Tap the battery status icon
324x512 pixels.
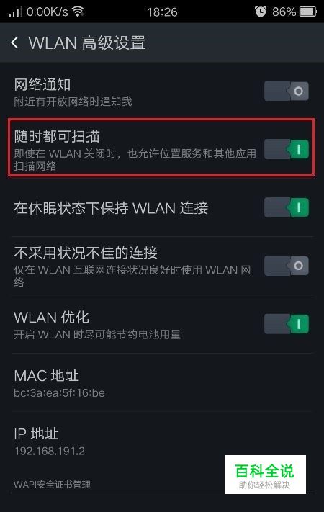pos(307,12)
